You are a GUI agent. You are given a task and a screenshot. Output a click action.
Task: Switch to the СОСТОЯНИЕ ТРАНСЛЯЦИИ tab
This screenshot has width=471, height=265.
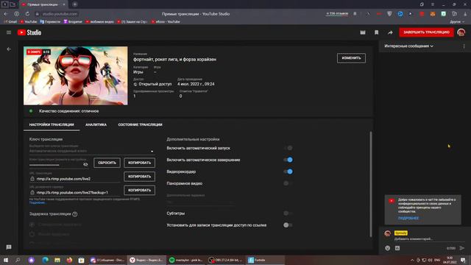tap(140, 124)
